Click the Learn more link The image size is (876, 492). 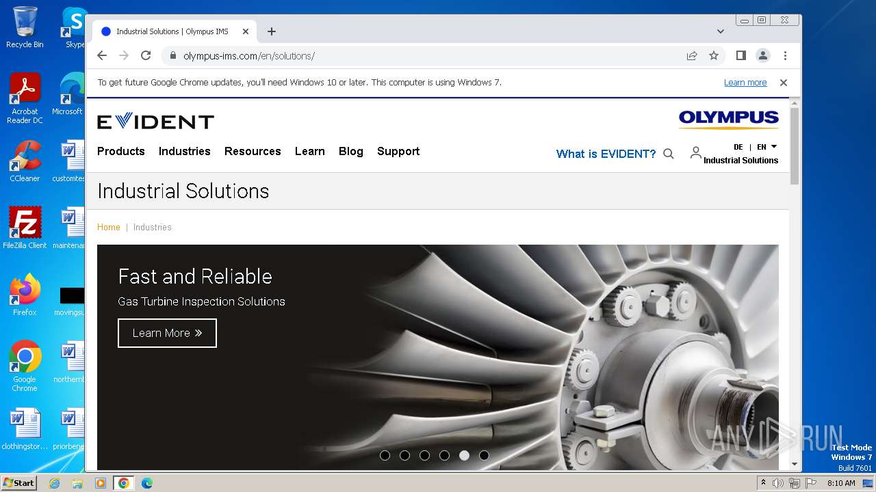tap(745, 82)
